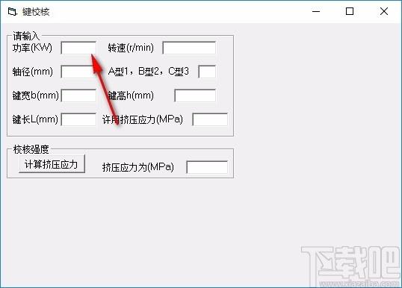
Task: Click the 挤压应力为(MPa) result box
Action: 207,167
